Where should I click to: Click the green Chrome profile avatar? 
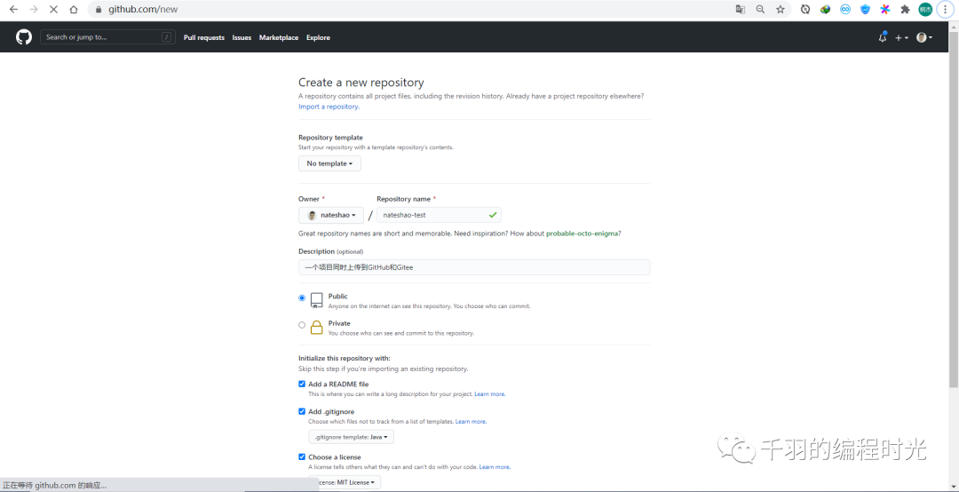click(x=925, y=9)
